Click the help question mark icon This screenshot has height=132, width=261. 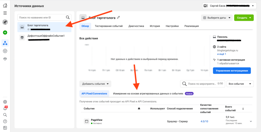click(x=5, y=121)
